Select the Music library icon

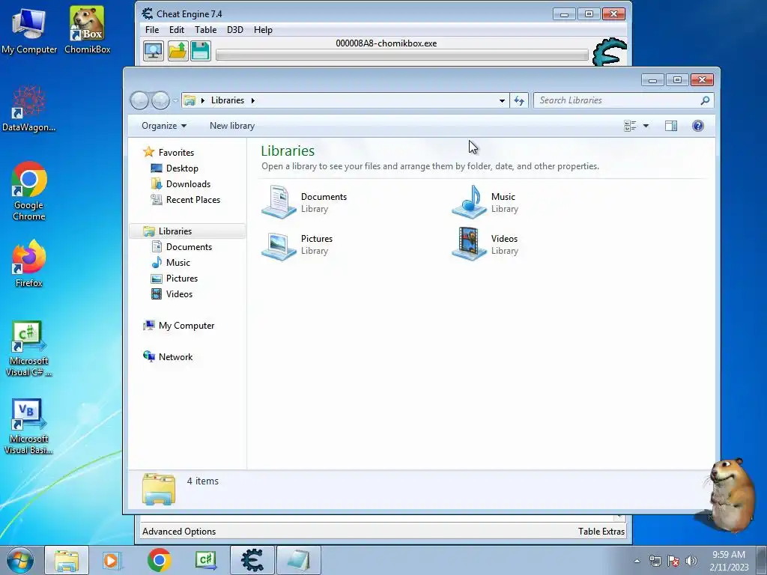tap(469, 201)
